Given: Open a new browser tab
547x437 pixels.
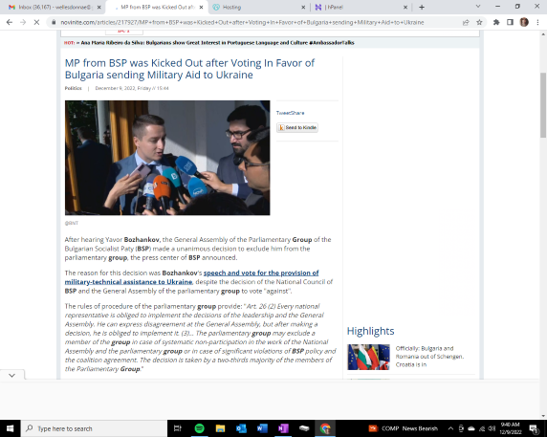Looking at the screenshot, I should pyautogui.click(x=422, y=7).
